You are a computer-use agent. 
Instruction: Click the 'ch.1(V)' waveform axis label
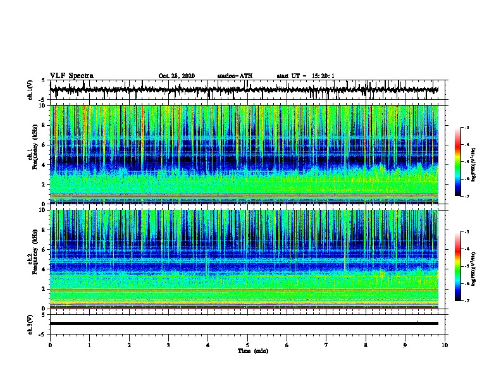pos(30,90)
